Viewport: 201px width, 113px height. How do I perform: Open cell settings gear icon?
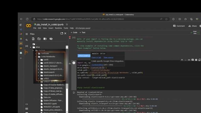pos(196,60)
